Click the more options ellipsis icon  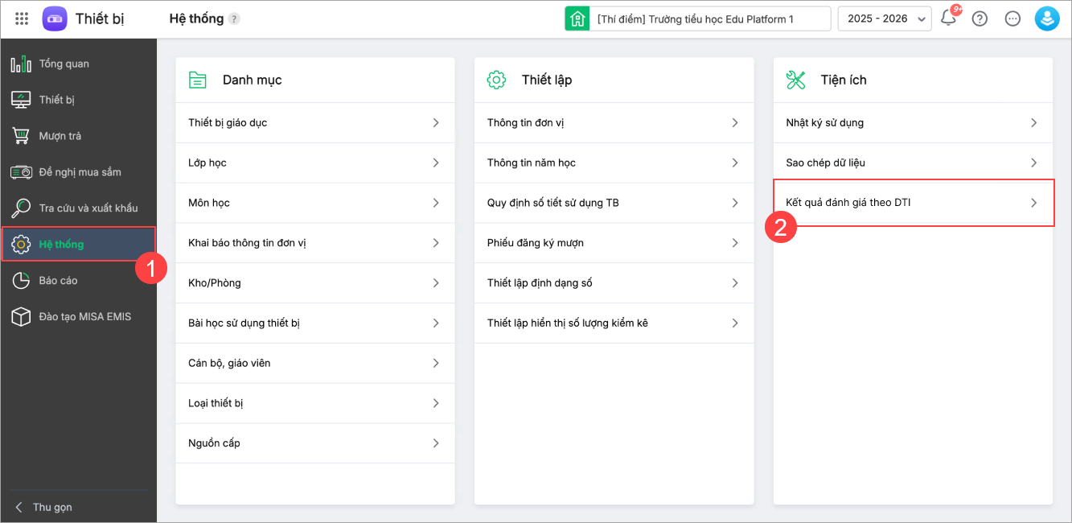tap(1012, 19)
